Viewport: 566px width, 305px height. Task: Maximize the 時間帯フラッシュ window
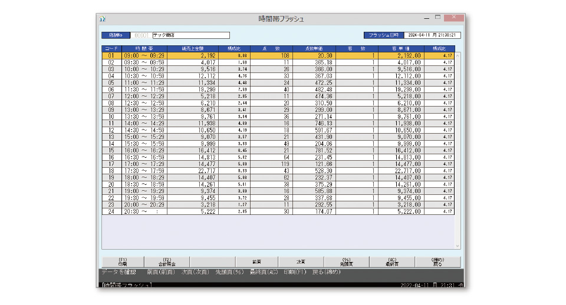click(438, 17)
